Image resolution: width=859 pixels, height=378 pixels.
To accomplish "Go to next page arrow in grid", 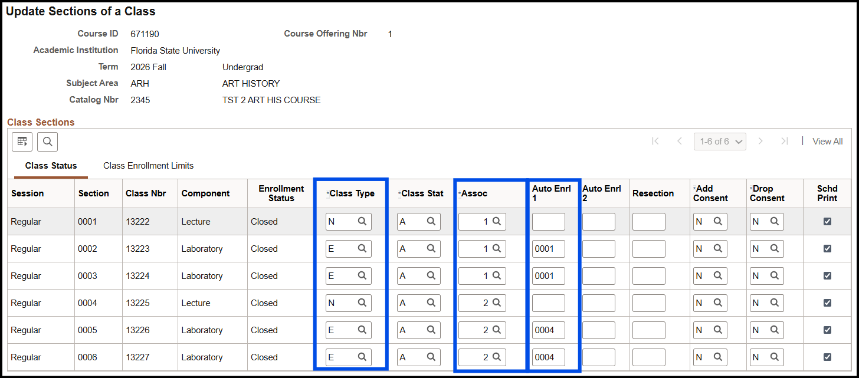I will [x=760, y=142].
